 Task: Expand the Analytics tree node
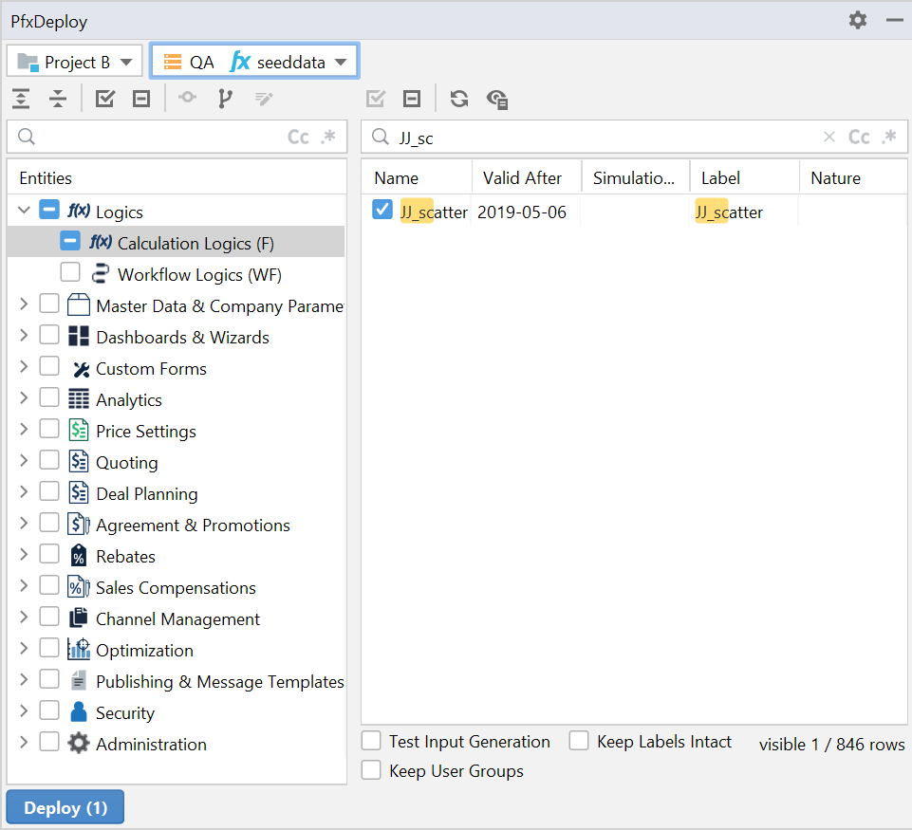[24, 399]
